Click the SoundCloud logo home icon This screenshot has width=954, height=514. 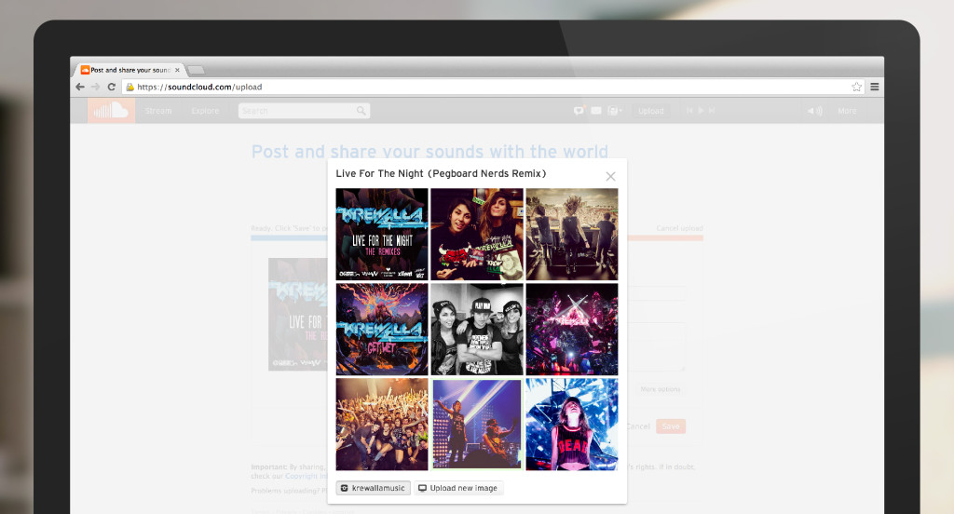pos(112,111)
